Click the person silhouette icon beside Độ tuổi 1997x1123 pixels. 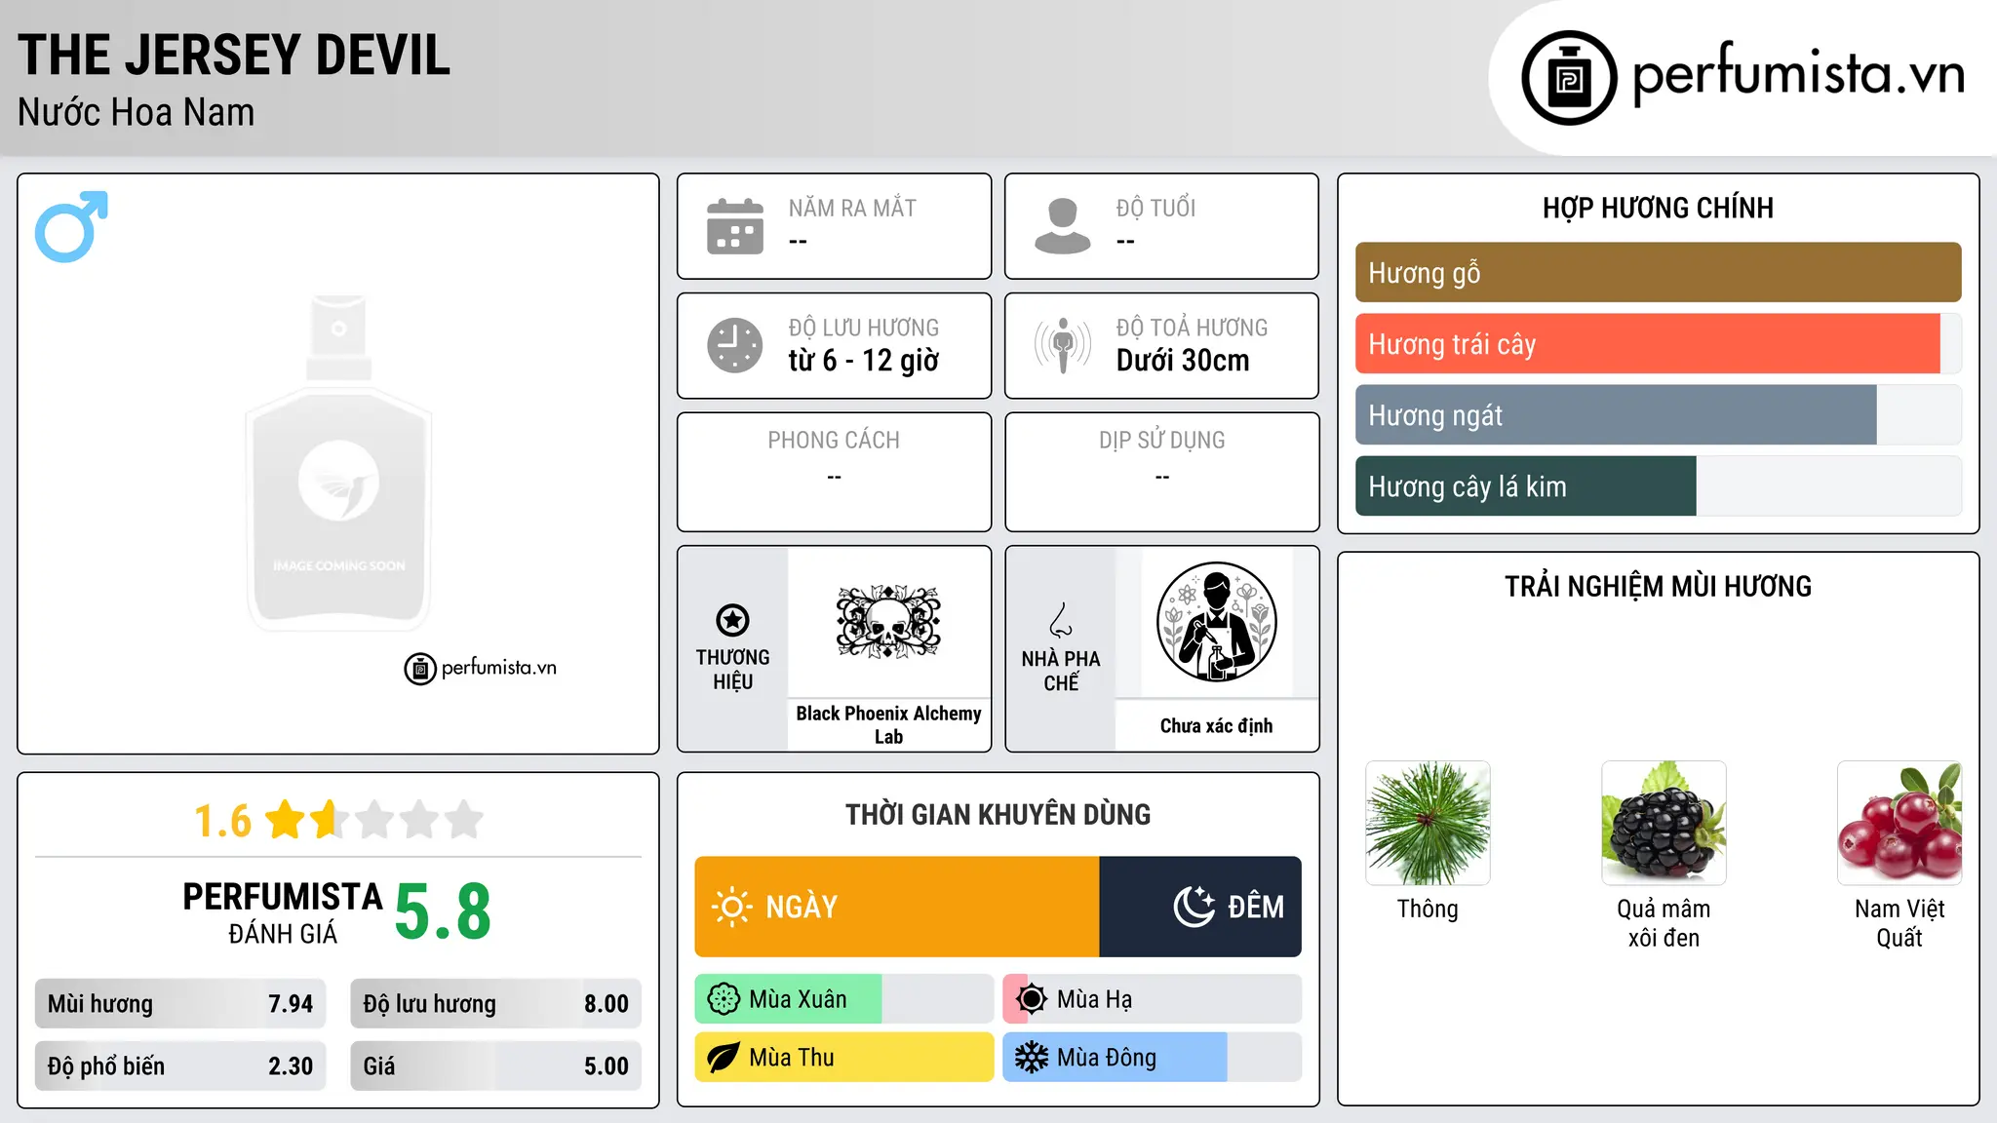(x=1063, y=226)
